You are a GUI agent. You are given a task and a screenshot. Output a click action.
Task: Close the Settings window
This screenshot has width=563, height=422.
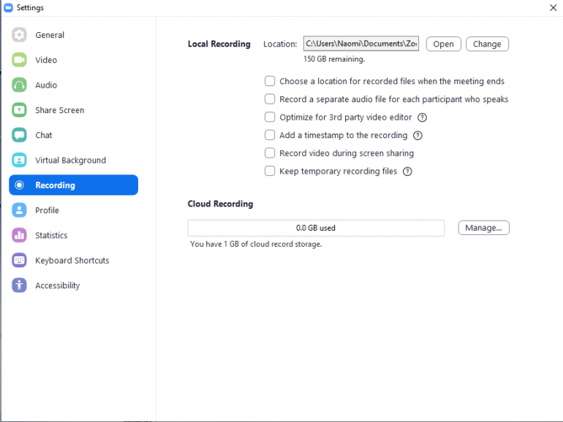coord(553,7)
